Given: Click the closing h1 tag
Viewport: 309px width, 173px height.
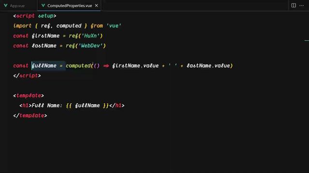Looking at the screenshot, I should [x=117, y=106].
